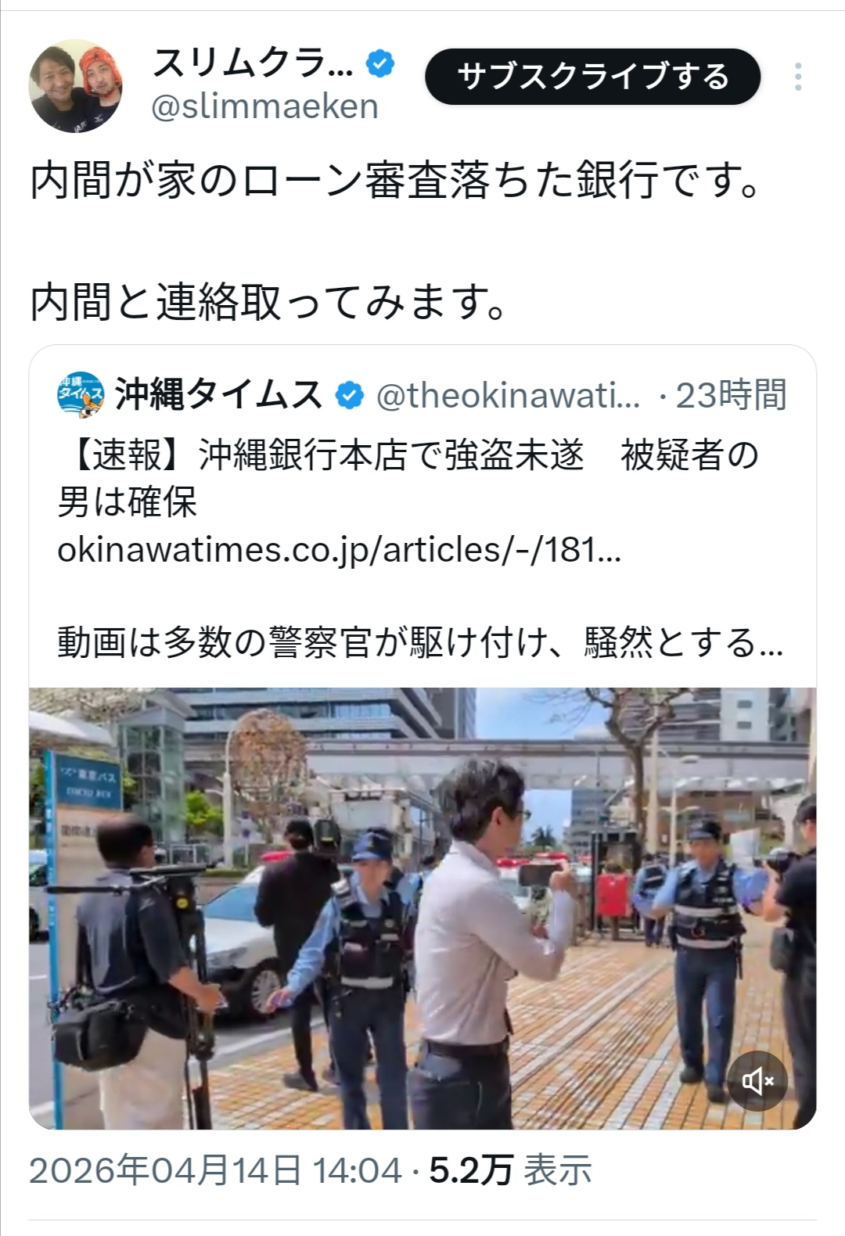
Task: Play the embedded police scene video
Action: (x=422, y=908)
